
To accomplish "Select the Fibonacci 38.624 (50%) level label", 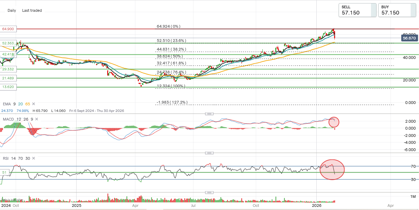I will click(169, 56).
